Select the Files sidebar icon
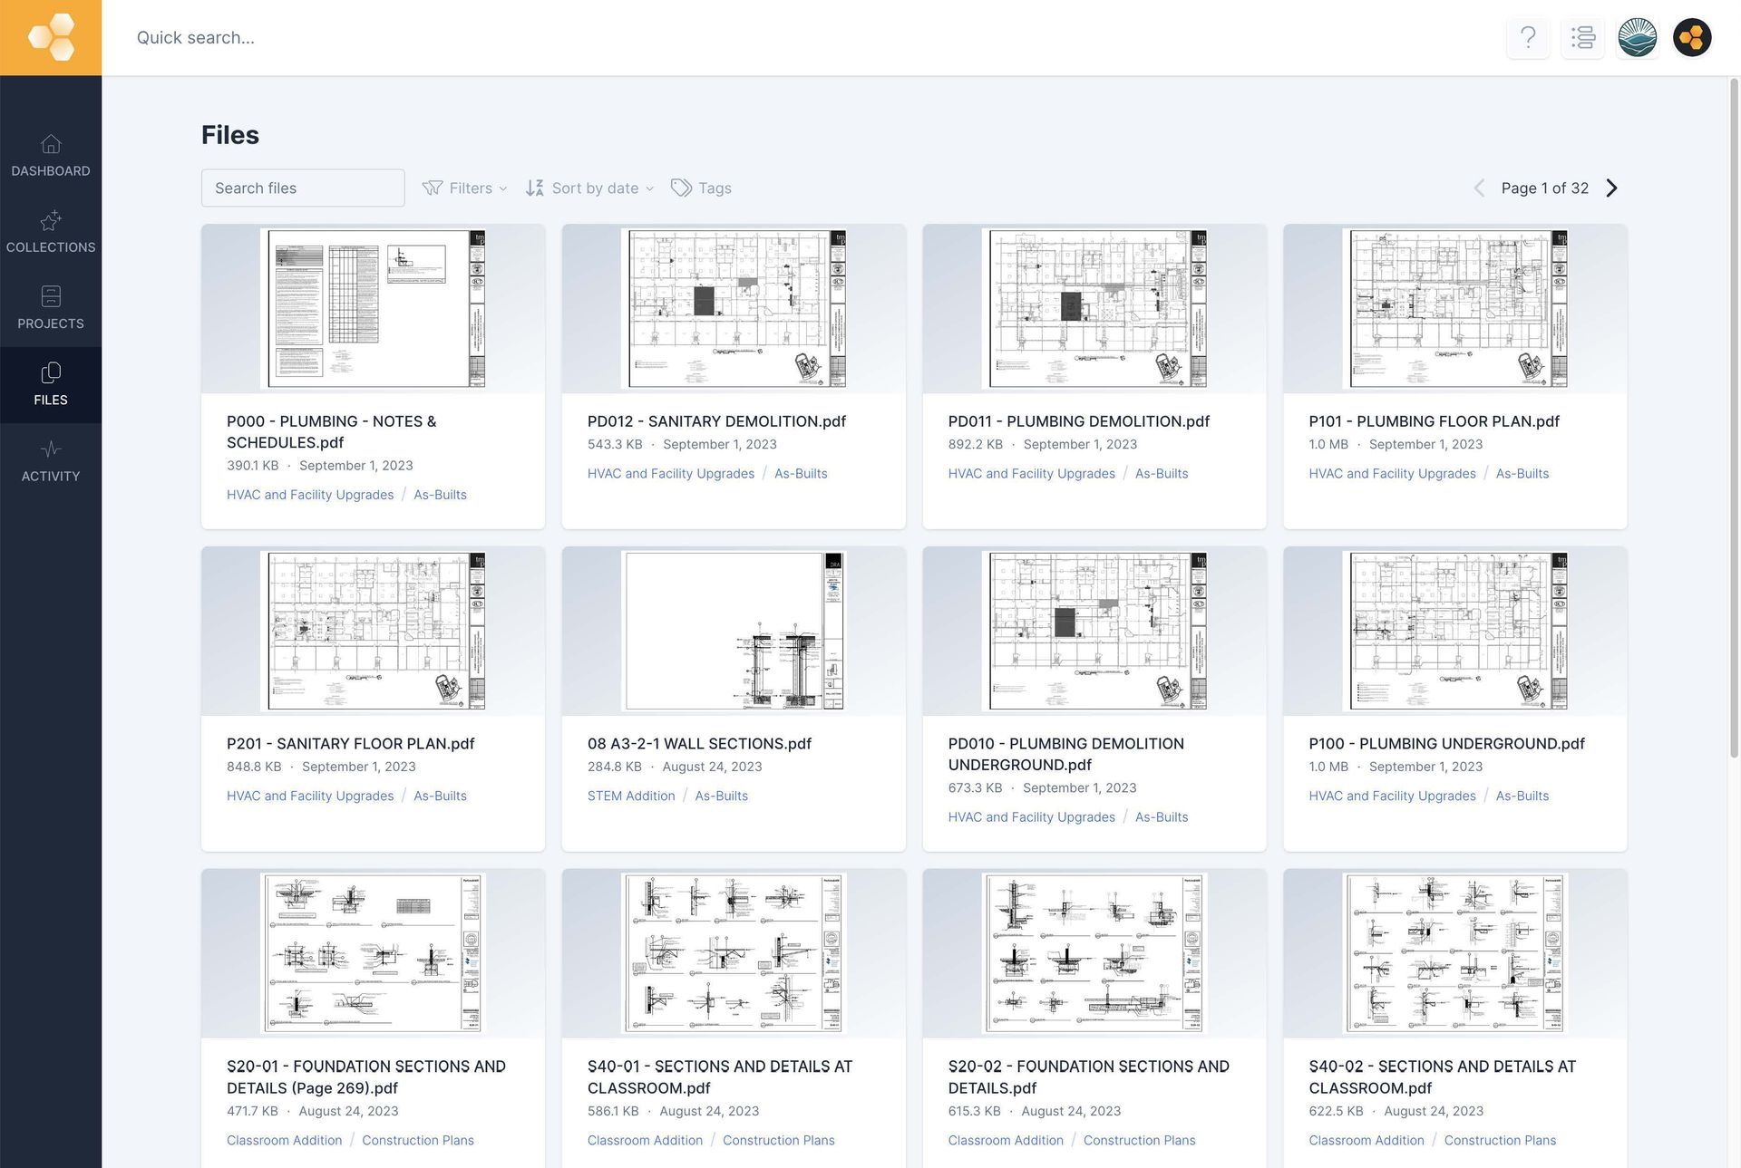This screenshot has height=1168, width=1741. tap(51, 384)
